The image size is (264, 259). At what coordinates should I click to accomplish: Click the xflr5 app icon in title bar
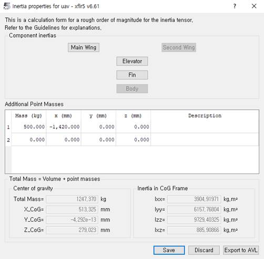coord(7,6)
